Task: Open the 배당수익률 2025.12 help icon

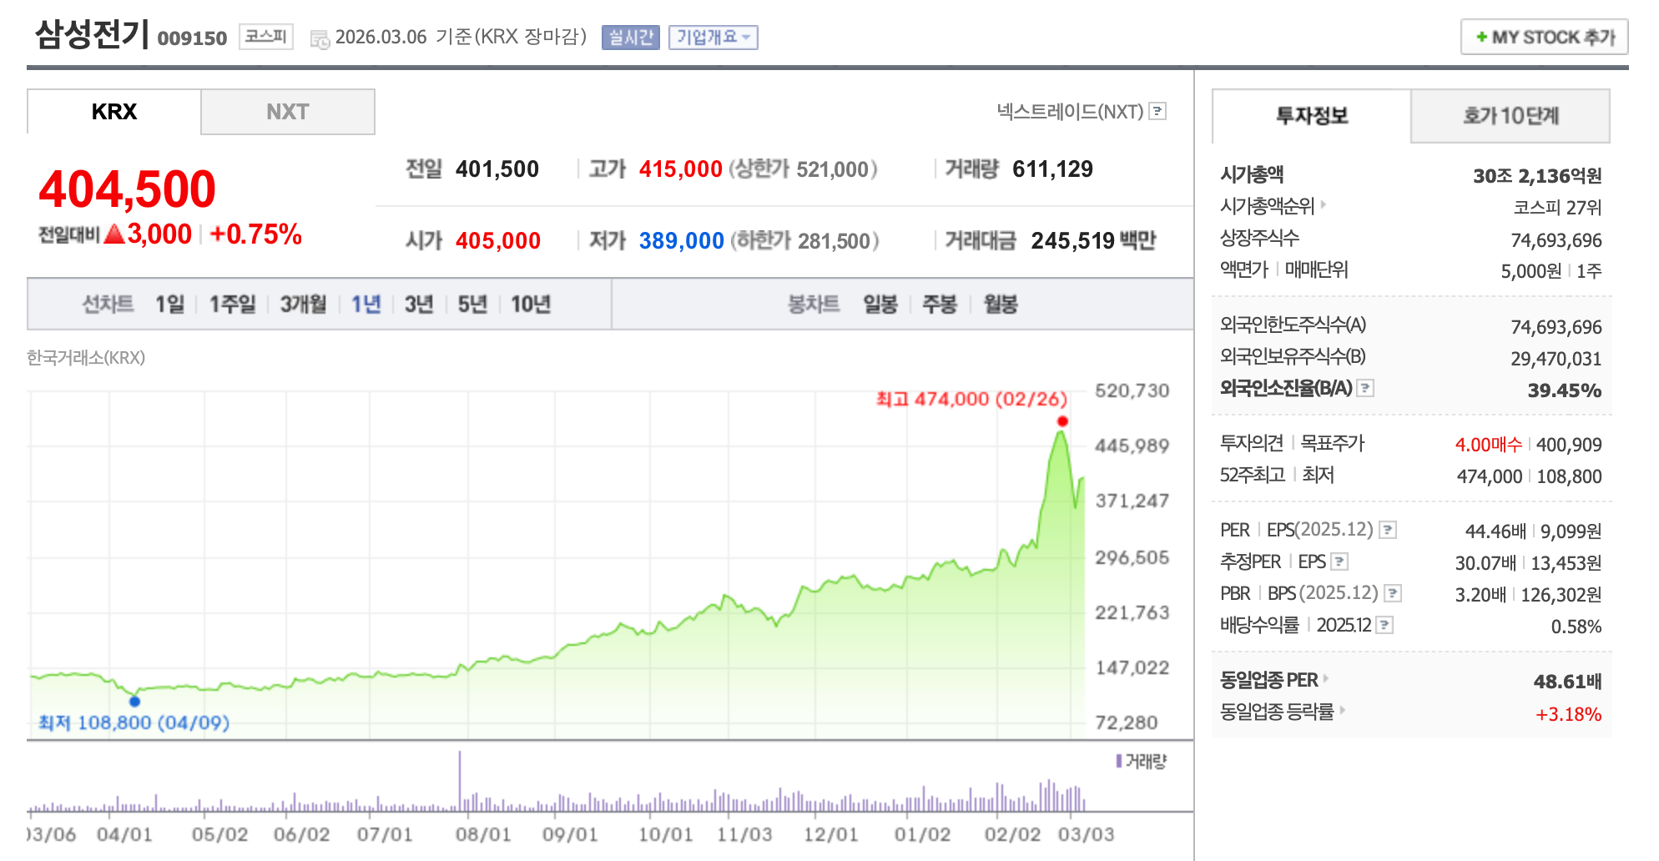Action: coord(1384,625)
